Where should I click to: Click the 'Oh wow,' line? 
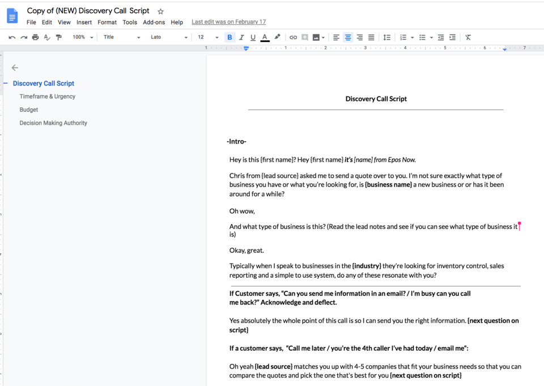click(242, 211)
